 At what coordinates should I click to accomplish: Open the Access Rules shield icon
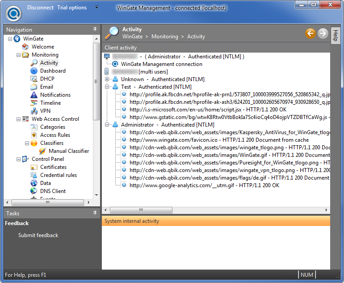[x=34, y=135]
